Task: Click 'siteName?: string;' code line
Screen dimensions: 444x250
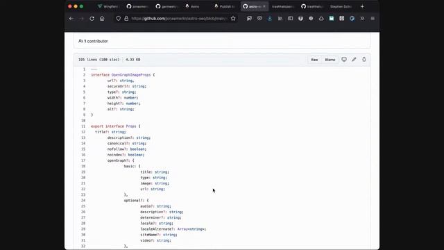Action: [159, 235]
